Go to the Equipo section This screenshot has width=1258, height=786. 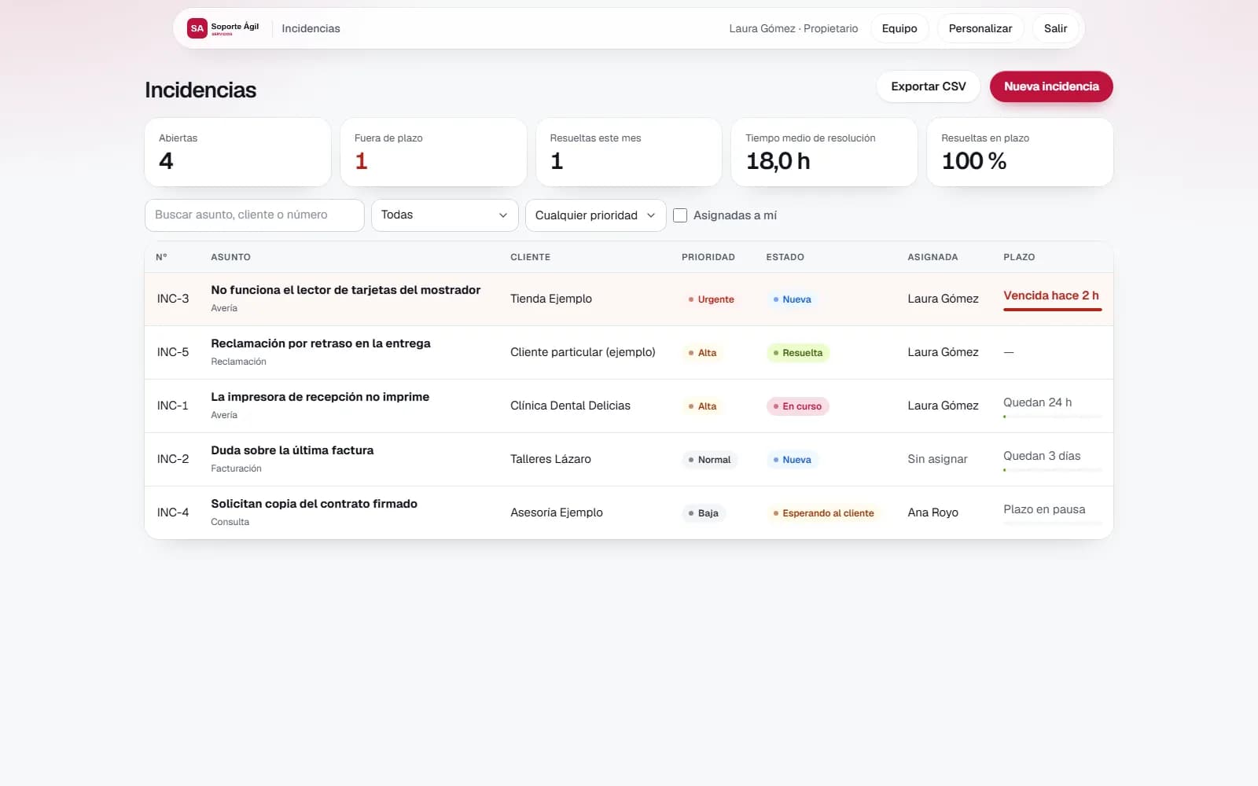pyautogui.click(x=899, y=28)
